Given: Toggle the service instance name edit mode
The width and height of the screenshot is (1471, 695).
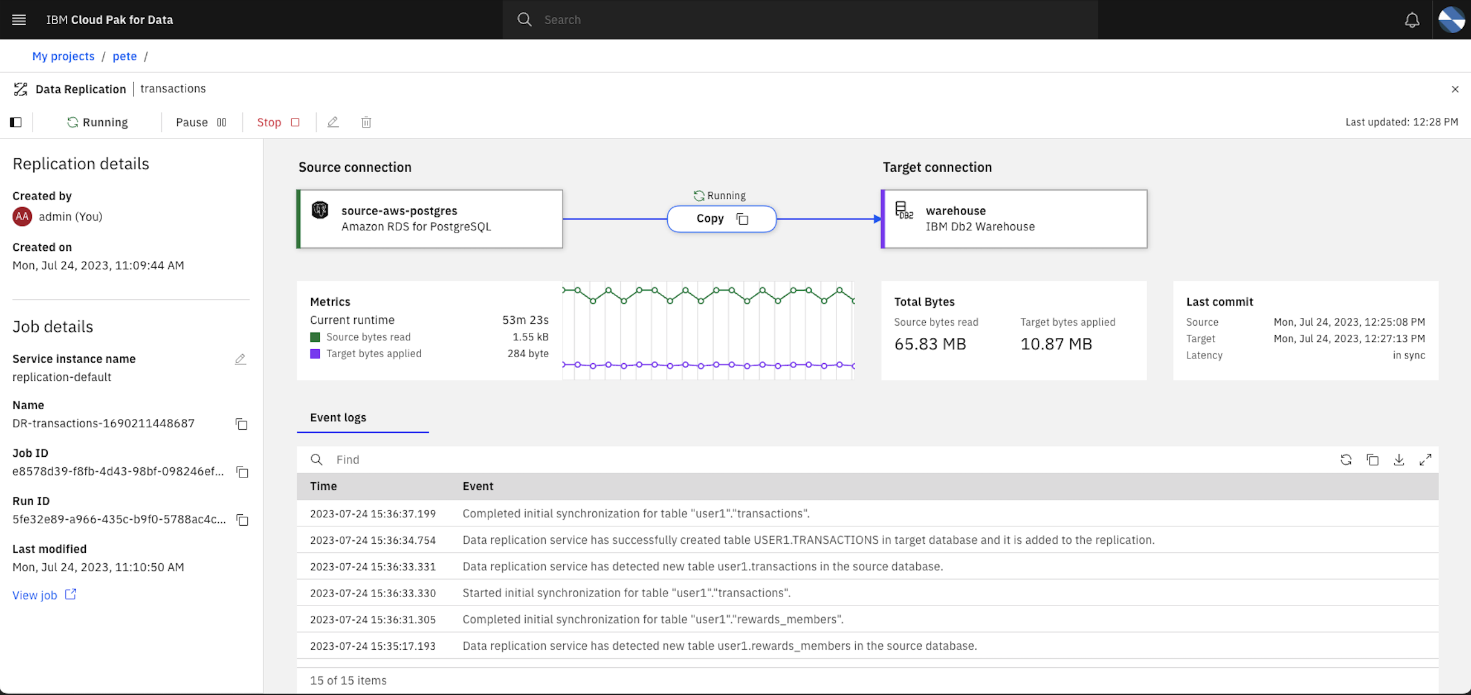Looking at the screenshot, I should 241,359.
